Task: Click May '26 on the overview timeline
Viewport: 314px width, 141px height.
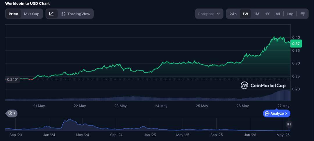Action: point(283,135)
